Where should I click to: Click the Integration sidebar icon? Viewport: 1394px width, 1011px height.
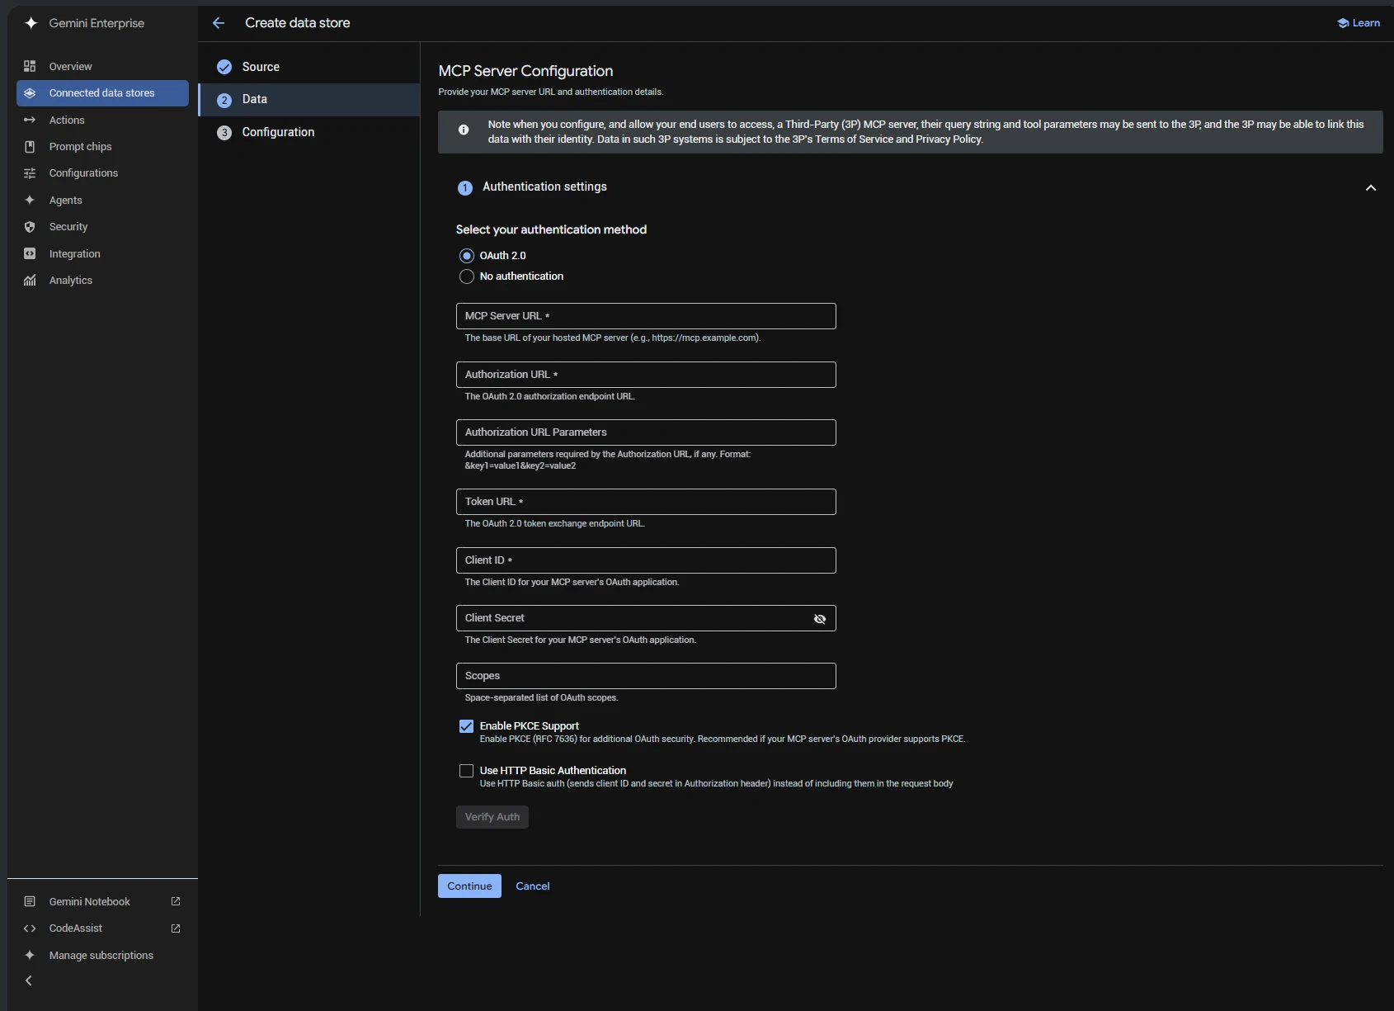click(30, 254)
